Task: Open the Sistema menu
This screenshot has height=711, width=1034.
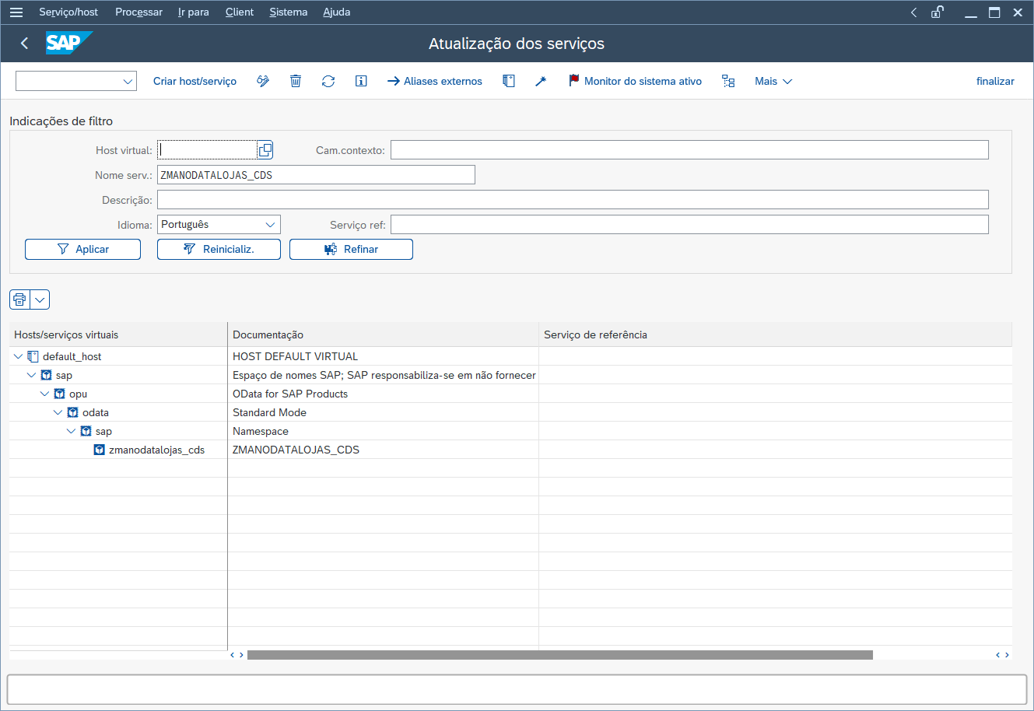Action: tap(288, 12)
